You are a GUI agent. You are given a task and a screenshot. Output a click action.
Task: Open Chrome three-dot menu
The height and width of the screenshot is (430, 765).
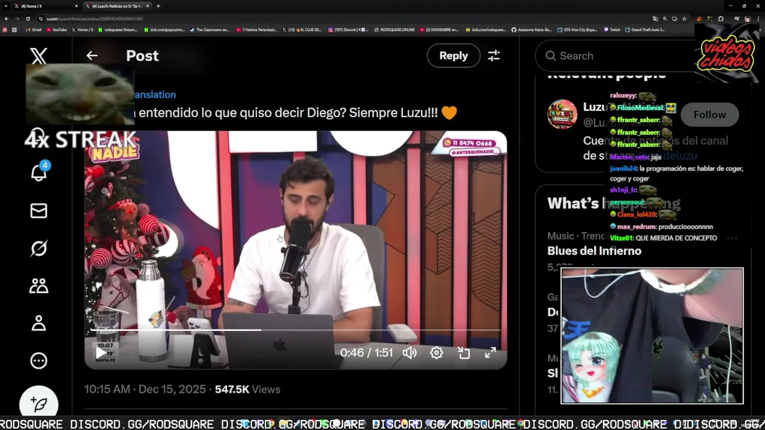tap(758, 19)
